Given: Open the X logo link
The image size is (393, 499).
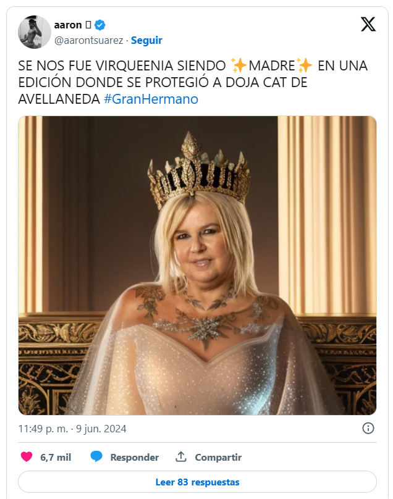Looking at the screenshot, I should click(368, 25).
